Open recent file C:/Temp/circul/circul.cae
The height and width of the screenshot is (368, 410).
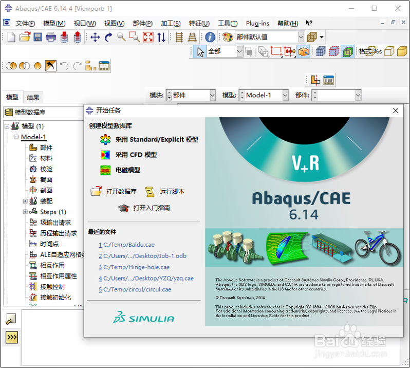pos(135,290)
